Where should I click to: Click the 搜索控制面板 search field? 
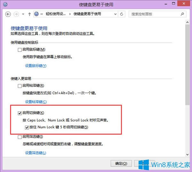[x=157, y=14]
